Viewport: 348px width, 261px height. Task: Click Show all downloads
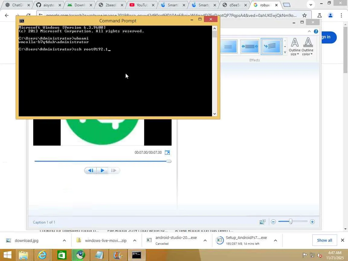click(324, 240)
